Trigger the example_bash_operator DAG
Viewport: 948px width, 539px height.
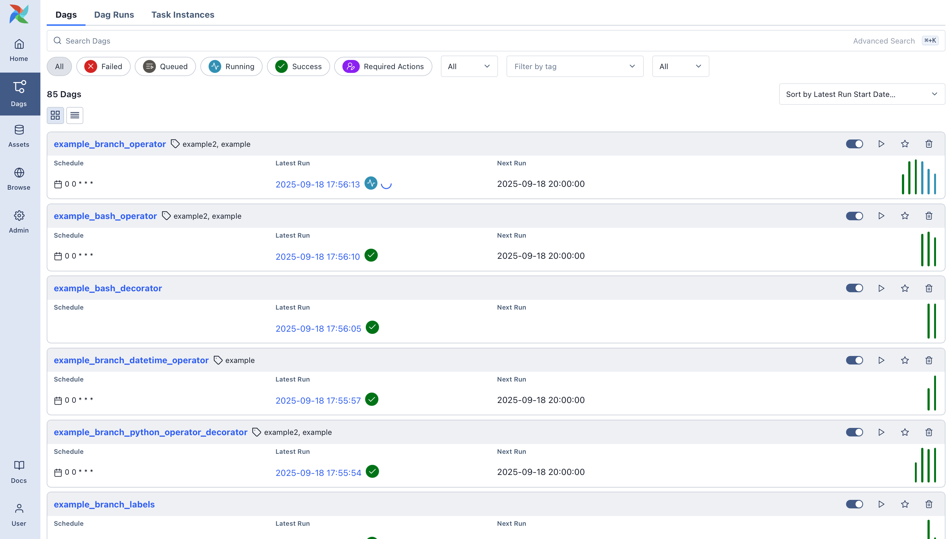(x=881, y=216)
